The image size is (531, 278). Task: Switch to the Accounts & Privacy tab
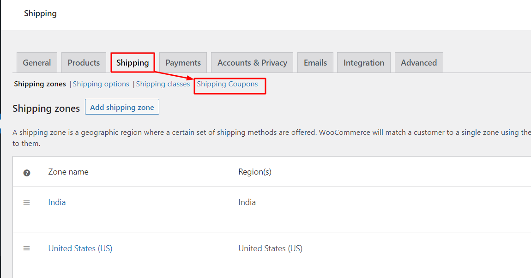(252, 62)
